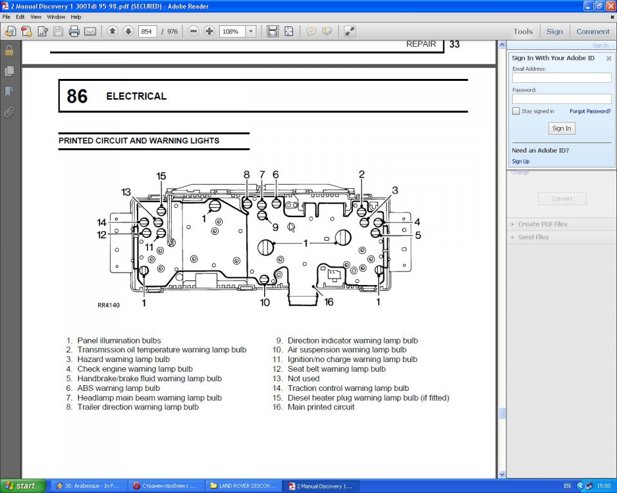Click the zoom percentage field 108%
Screen dimensions: 617x493
(233, 31)
